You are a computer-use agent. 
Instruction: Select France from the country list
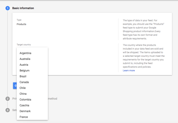[x=24, y=117]
